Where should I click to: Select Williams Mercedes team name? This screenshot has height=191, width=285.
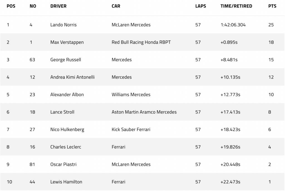tap(131, 95)
